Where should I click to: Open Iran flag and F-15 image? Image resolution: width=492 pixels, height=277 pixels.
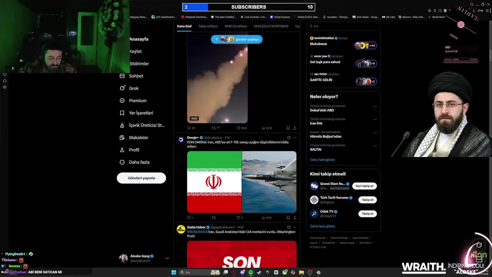[x=242, y=182]
